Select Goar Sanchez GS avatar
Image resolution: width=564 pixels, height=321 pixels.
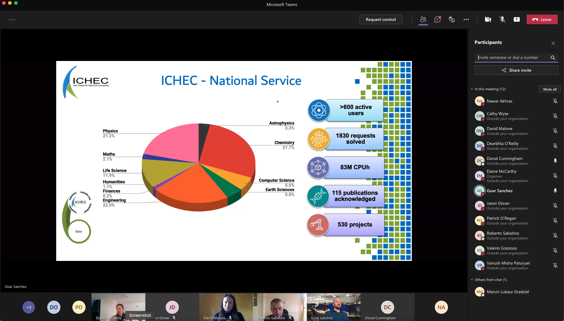(x=480, y=191)
